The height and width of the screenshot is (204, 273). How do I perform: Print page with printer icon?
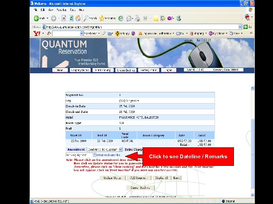click(138, 18)
